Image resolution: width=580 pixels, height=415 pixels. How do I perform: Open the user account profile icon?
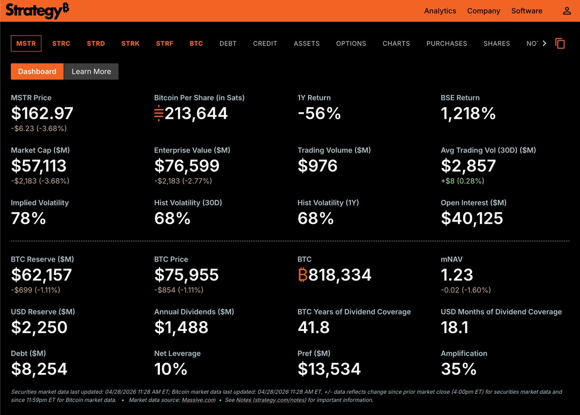(567, 11)
